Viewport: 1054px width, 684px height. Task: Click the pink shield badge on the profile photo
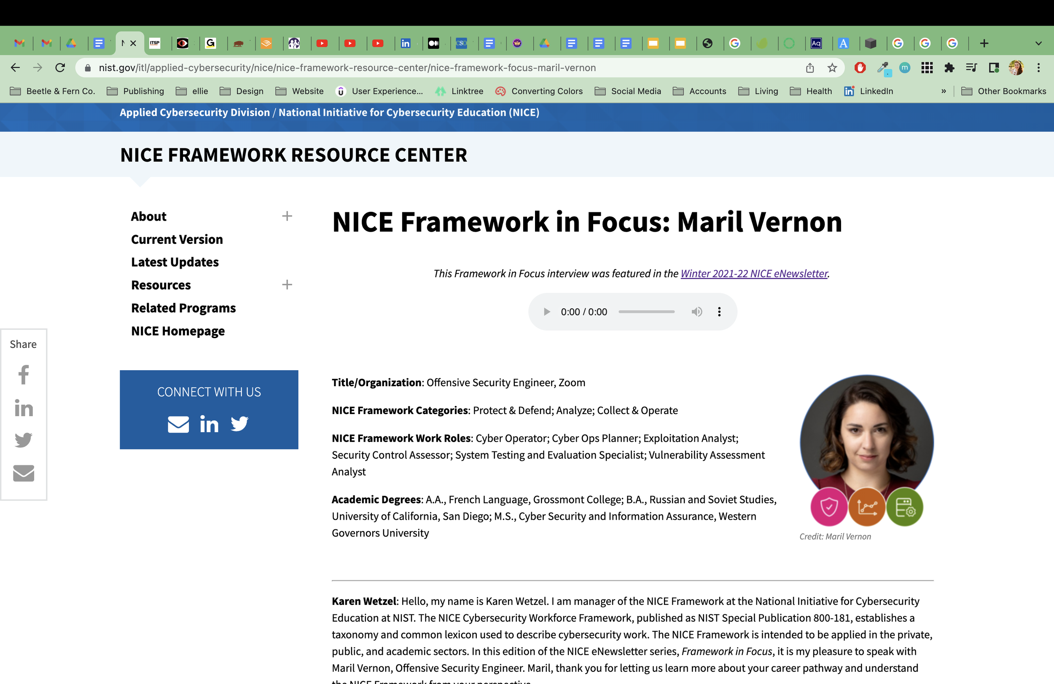829,507
